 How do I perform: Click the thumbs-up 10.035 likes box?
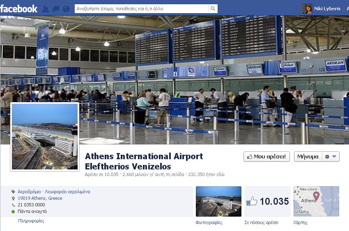pos(268,201)
